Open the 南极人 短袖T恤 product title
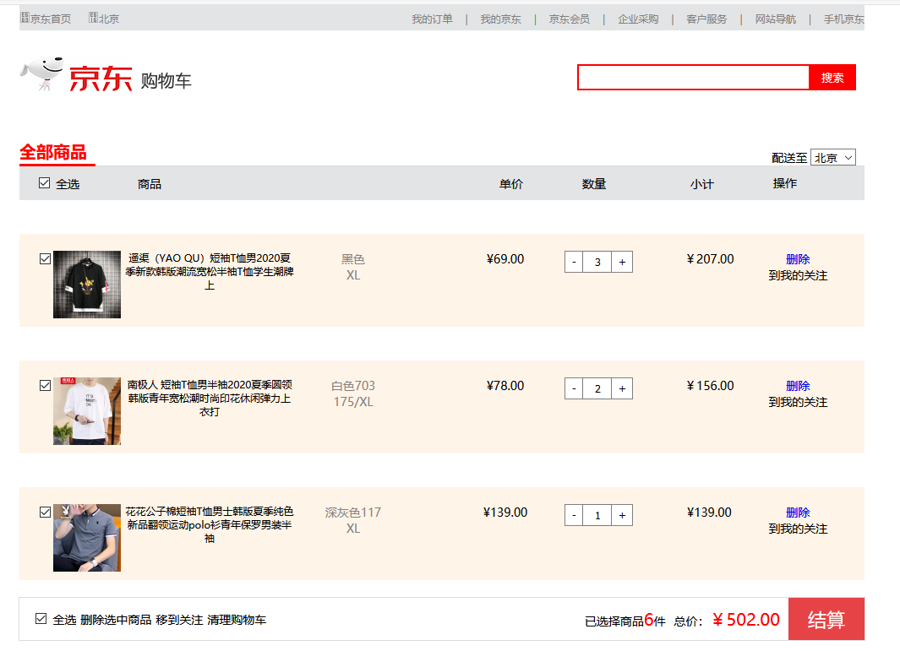 click(x=210, y=398)
